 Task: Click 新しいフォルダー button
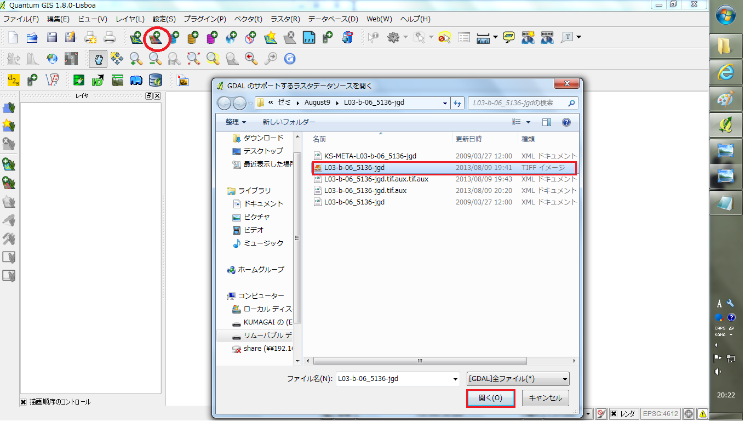coord(289,122)
